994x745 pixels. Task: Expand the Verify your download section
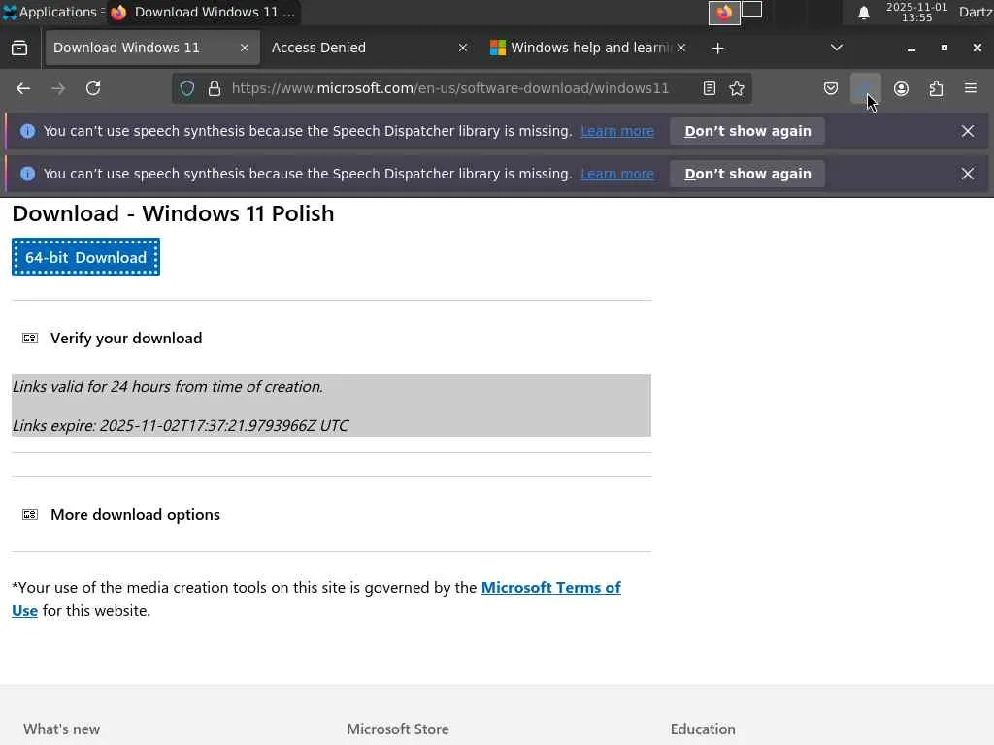pyautogui.click(x=126, y=338)
